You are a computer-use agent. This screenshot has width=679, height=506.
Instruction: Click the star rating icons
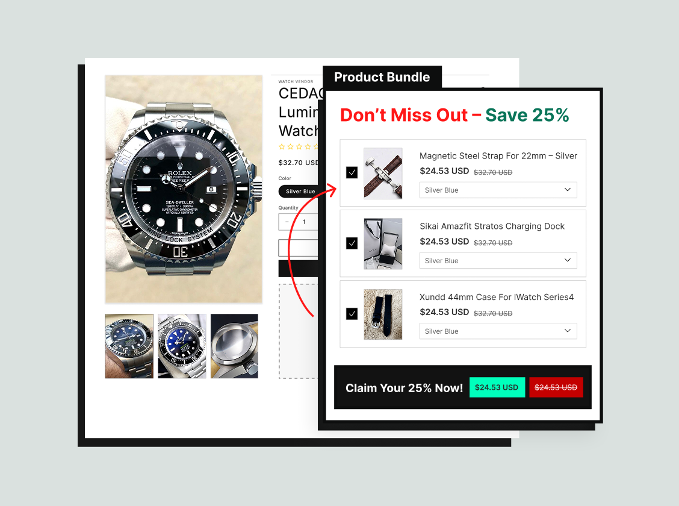click(x=299, y=147)
